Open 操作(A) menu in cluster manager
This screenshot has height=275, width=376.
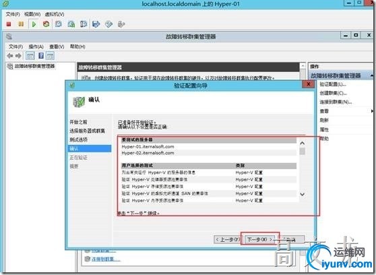[36, 47]
